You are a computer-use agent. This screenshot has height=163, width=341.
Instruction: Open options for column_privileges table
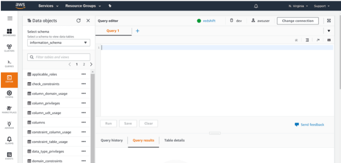click(x=84, y=103)
